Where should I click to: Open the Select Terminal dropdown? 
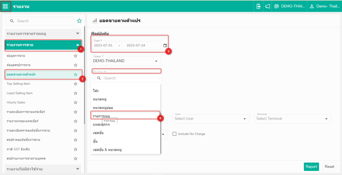point(293,119)
